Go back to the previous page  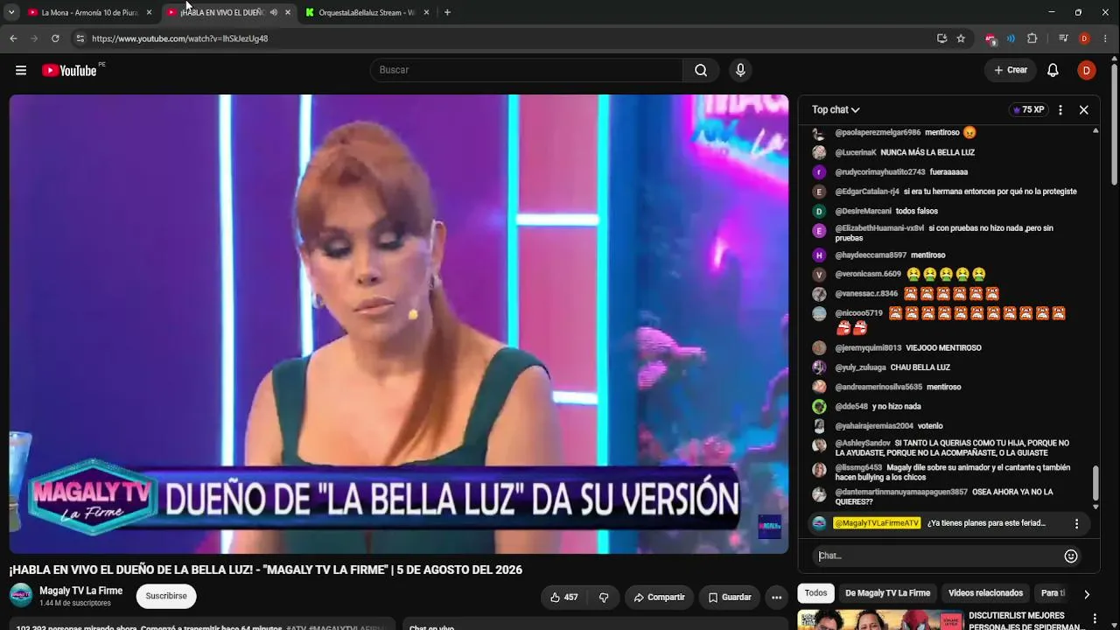[x=13, y=38]
